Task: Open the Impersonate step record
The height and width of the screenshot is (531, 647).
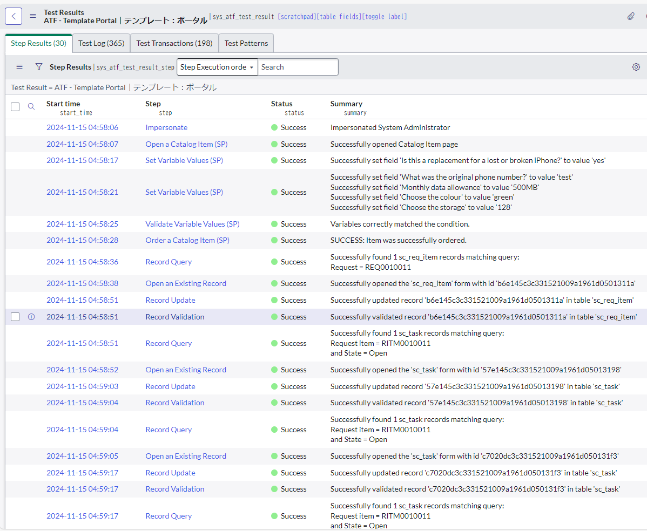Action: pos(166,127)
